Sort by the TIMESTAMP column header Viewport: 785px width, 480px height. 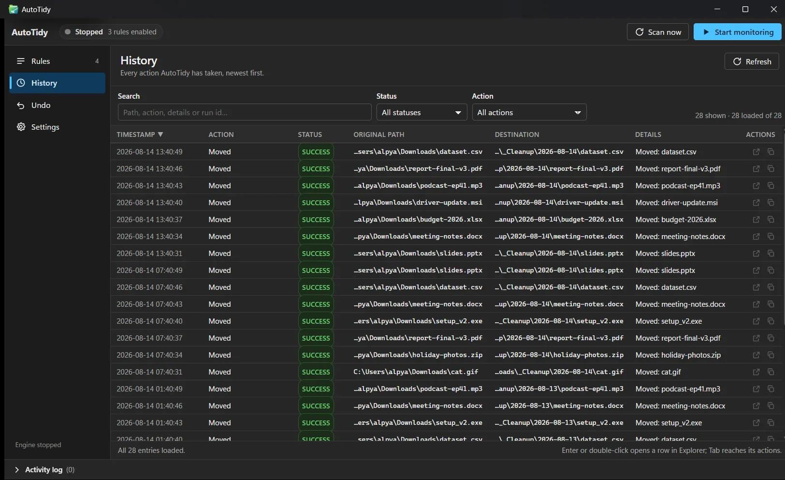click(140, 135)
